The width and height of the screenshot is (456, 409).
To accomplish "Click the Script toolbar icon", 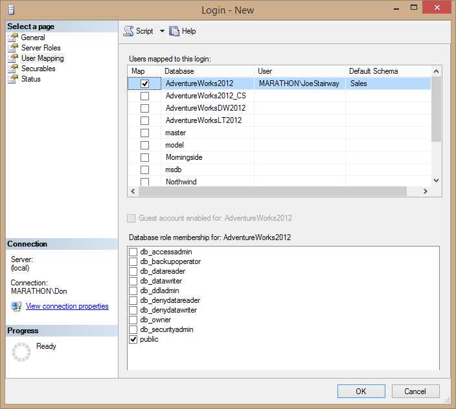I will [128, 31].
